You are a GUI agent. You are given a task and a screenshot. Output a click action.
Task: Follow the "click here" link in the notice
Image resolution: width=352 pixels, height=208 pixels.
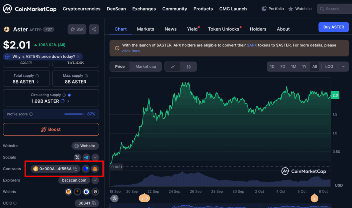(131, 51)
